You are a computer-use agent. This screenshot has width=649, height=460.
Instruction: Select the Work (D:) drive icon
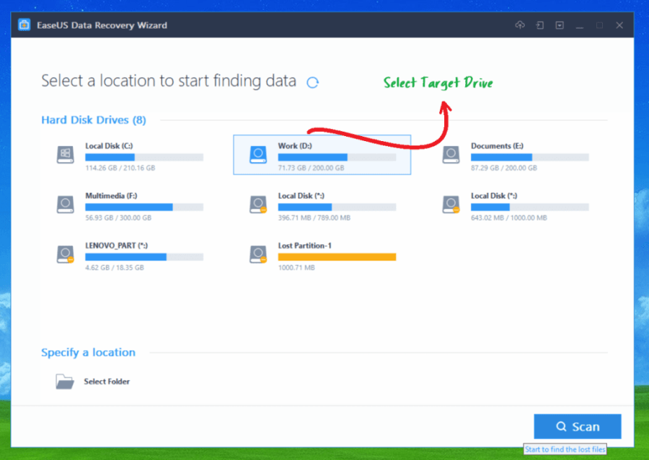258,155
